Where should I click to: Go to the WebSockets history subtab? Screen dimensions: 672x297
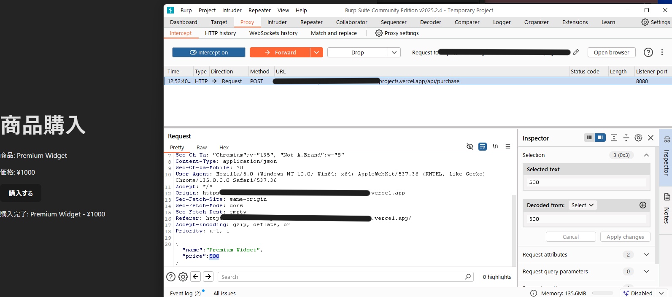point(273,33)
